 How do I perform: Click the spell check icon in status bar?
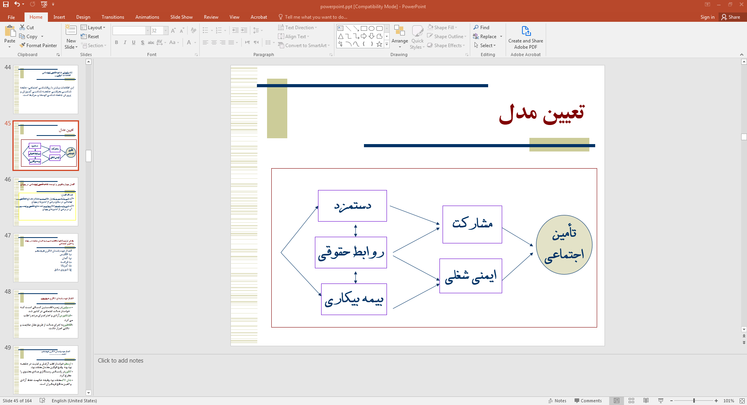point(42,401)
